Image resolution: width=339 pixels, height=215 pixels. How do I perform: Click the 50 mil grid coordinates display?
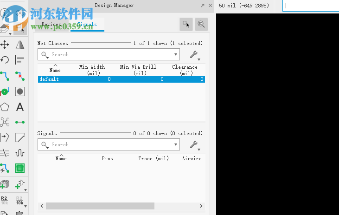pos(244,6)
